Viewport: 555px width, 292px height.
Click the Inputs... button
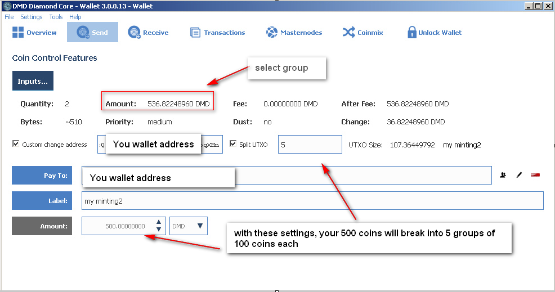[x=33, y=80]
